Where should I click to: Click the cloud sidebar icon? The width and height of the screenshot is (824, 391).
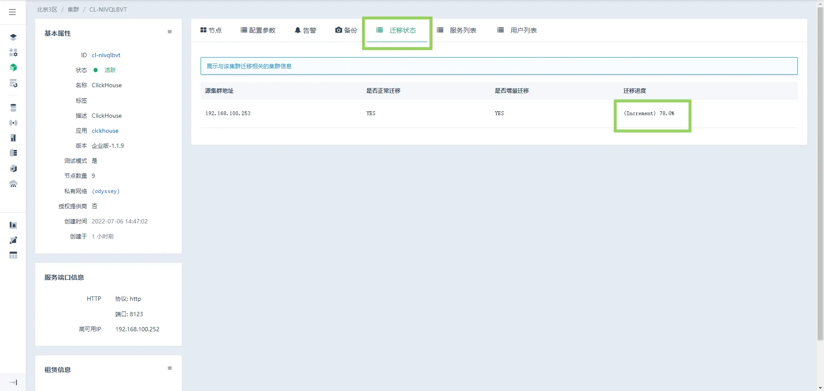point(13,184)
